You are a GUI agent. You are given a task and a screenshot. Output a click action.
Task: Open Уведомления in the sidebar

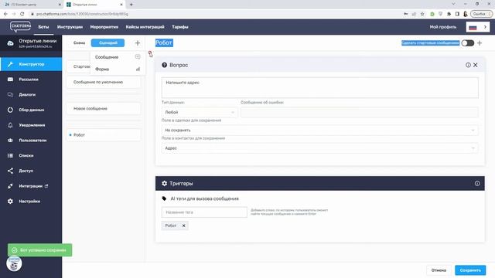(x=31, y=125)
